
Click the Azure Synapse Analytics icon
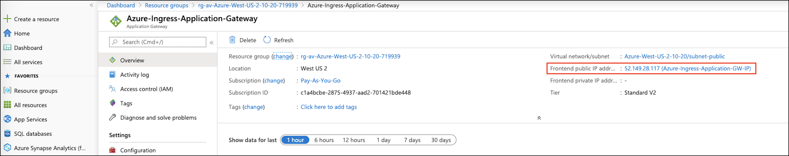click(x=7, y=148)
